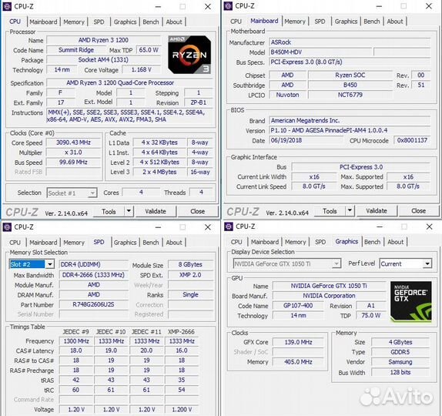Click the part number R748G2606U2S
This screenshot has width=442, height=416.
[94, 304]
